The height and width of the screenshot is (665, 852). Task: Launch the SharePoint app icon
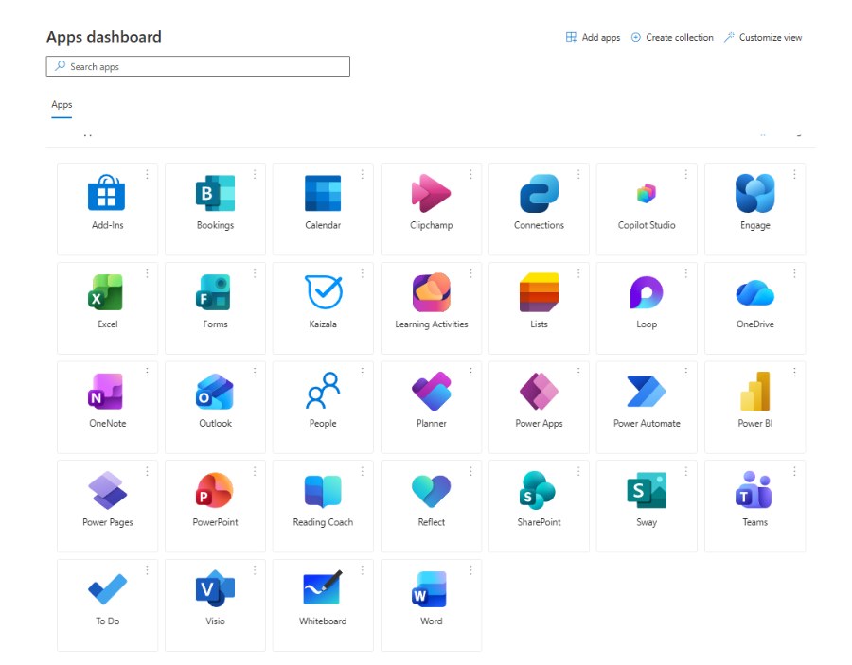(x=538, y=490)
